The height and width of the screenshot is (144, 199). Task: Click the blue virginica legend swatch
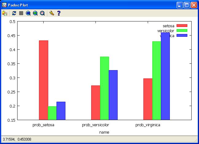point(182,36)
